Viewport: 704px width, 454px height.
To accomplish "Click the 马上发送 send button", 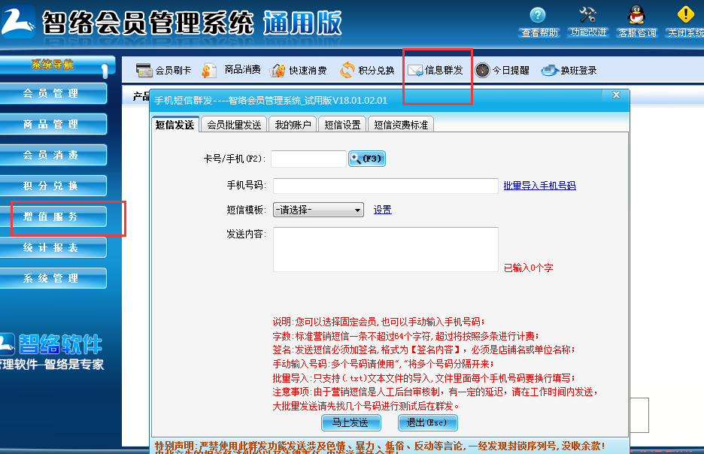I will [x=350, y=422].
